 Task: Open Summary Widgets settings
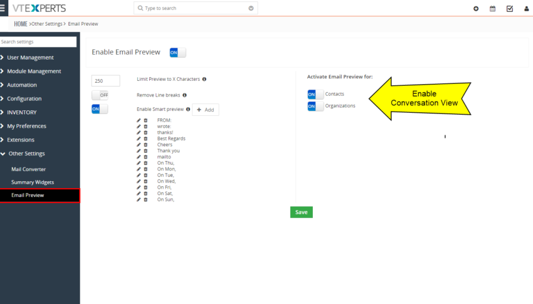[33, 182]
